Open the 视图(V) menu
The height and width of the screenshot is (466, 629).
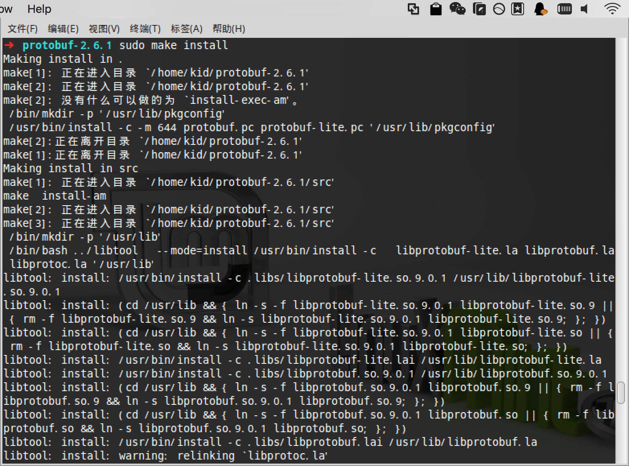point(104,29)
